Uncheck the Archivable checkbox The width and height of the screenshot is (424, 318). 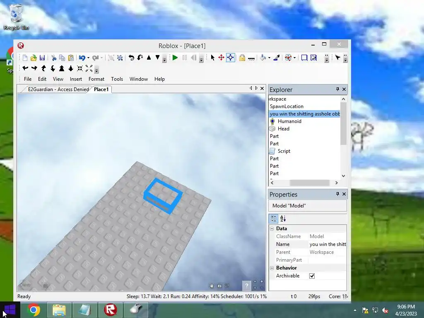click(x=312, y=276)
